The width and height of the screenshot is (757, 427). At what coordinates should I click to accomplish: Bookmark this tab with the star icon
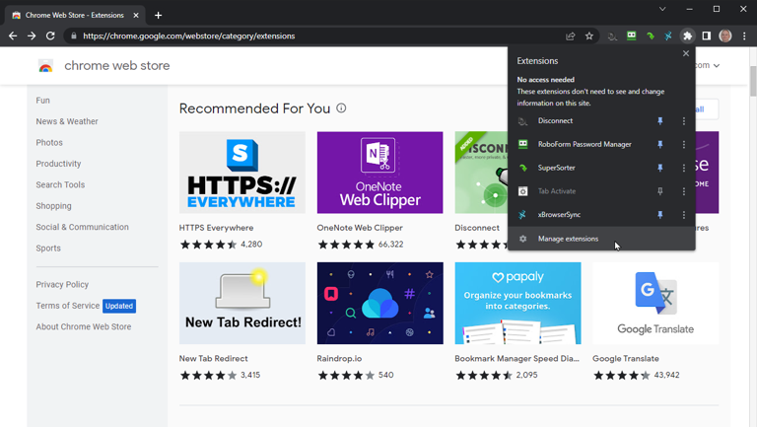[589, 36]
